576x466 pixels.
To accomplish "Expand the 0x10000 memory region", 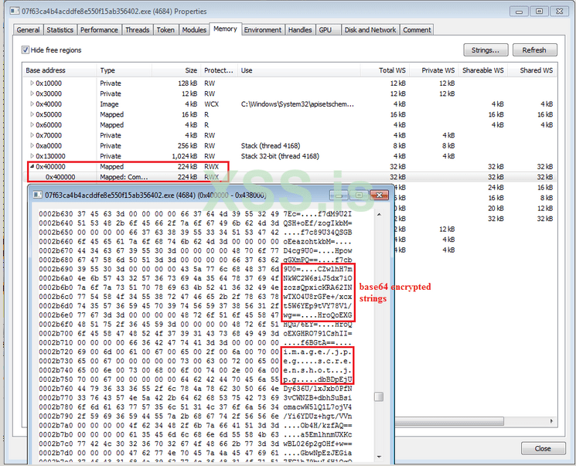I will point(32,83).
